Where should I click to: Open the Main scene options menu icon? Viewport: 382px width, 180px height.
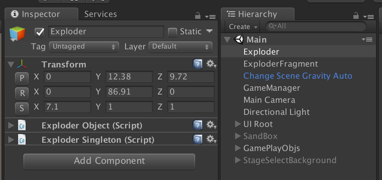pyautogui.click(x=367, y=40)
